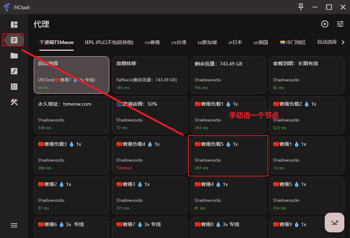Select the 香港8 3x 专线 node
Image resolution: width=350 pixels, height=238 pixels.
tap(228, 227)
